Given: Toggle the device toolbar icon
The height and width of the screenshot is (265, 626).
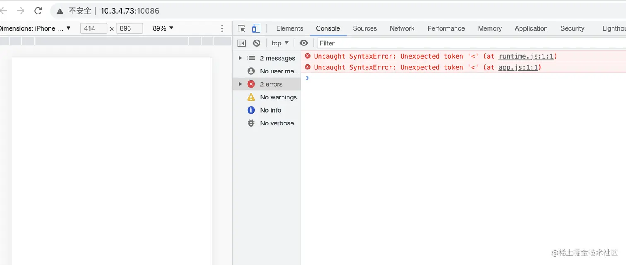Looking at the screenshot, I should pos(256,28).
